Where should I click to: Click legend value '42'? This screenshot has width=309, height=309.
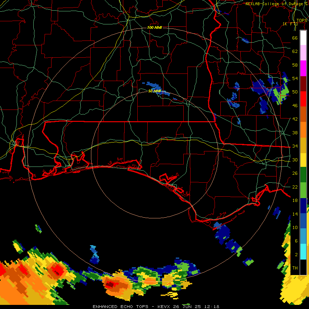[x=295, y=119]
